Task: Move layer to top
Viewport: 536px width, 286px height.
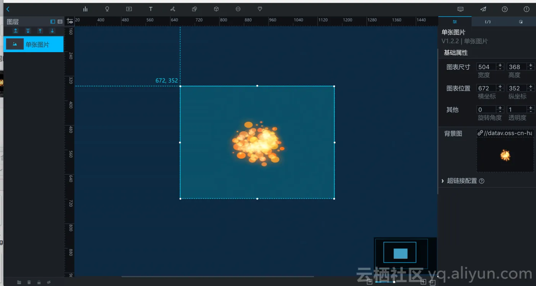Action: [16, 31]
